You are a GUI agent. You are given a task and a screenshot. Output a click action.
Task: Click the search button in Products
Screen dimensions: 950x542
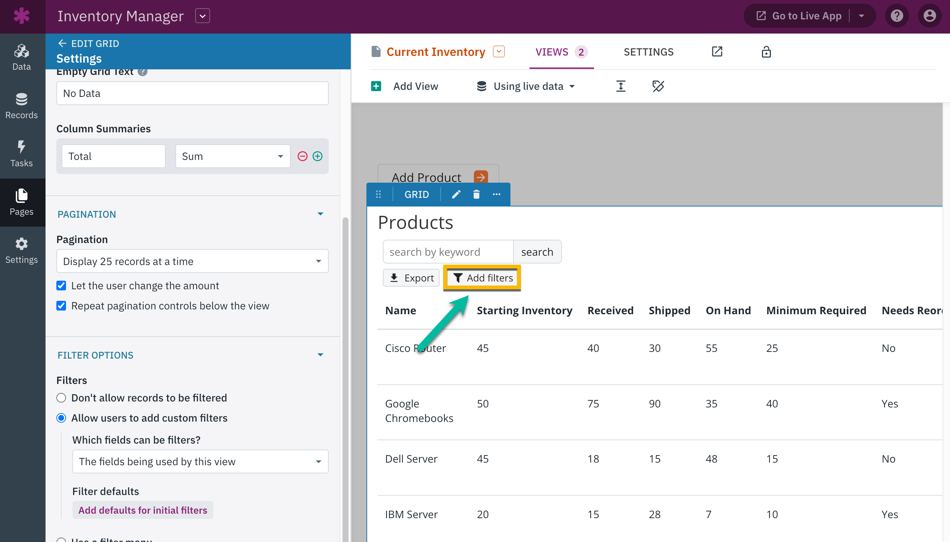click(537, 252)
